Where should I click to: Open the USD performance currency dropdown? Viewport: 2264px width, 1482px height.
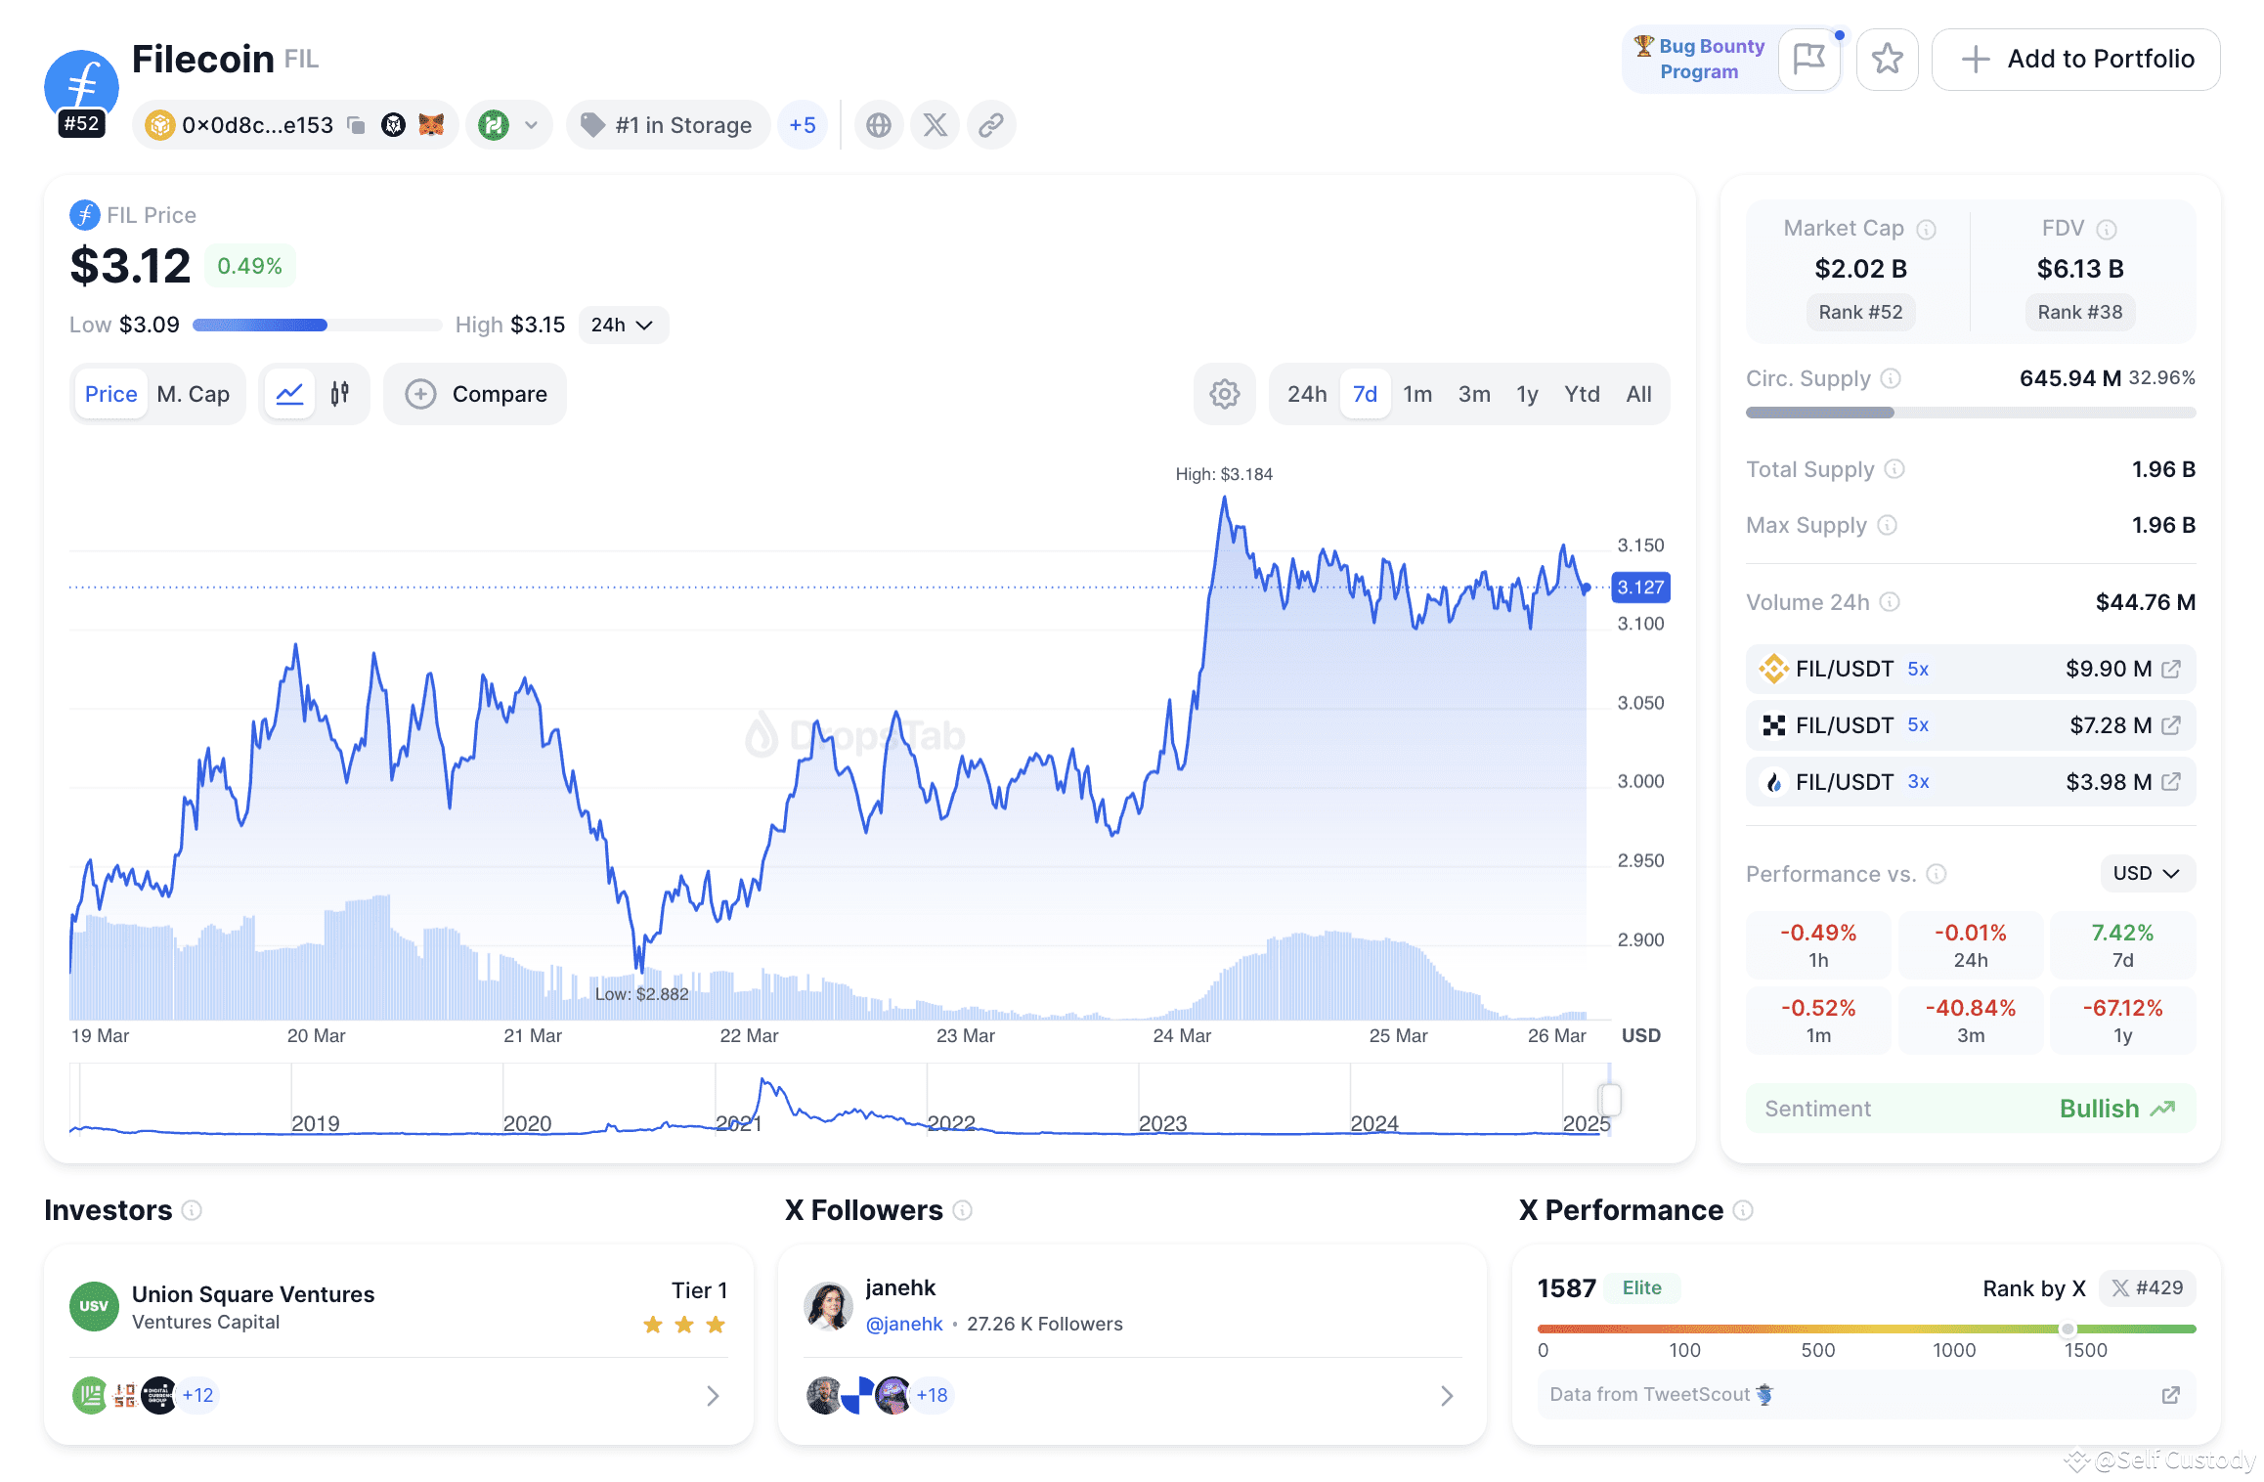[x=2148, y=874]
